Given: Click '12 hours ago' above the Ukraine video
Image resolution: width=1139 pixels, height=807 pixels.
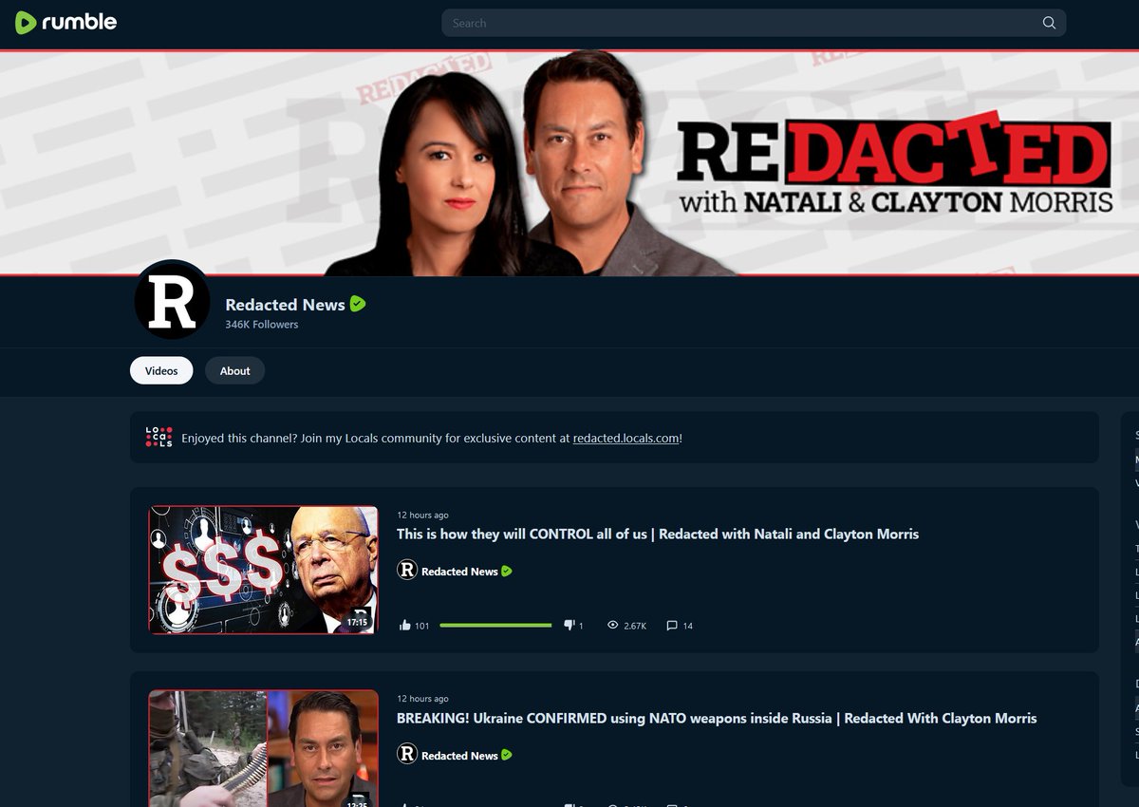Looking at the screenshot, I should coord(422,700).
